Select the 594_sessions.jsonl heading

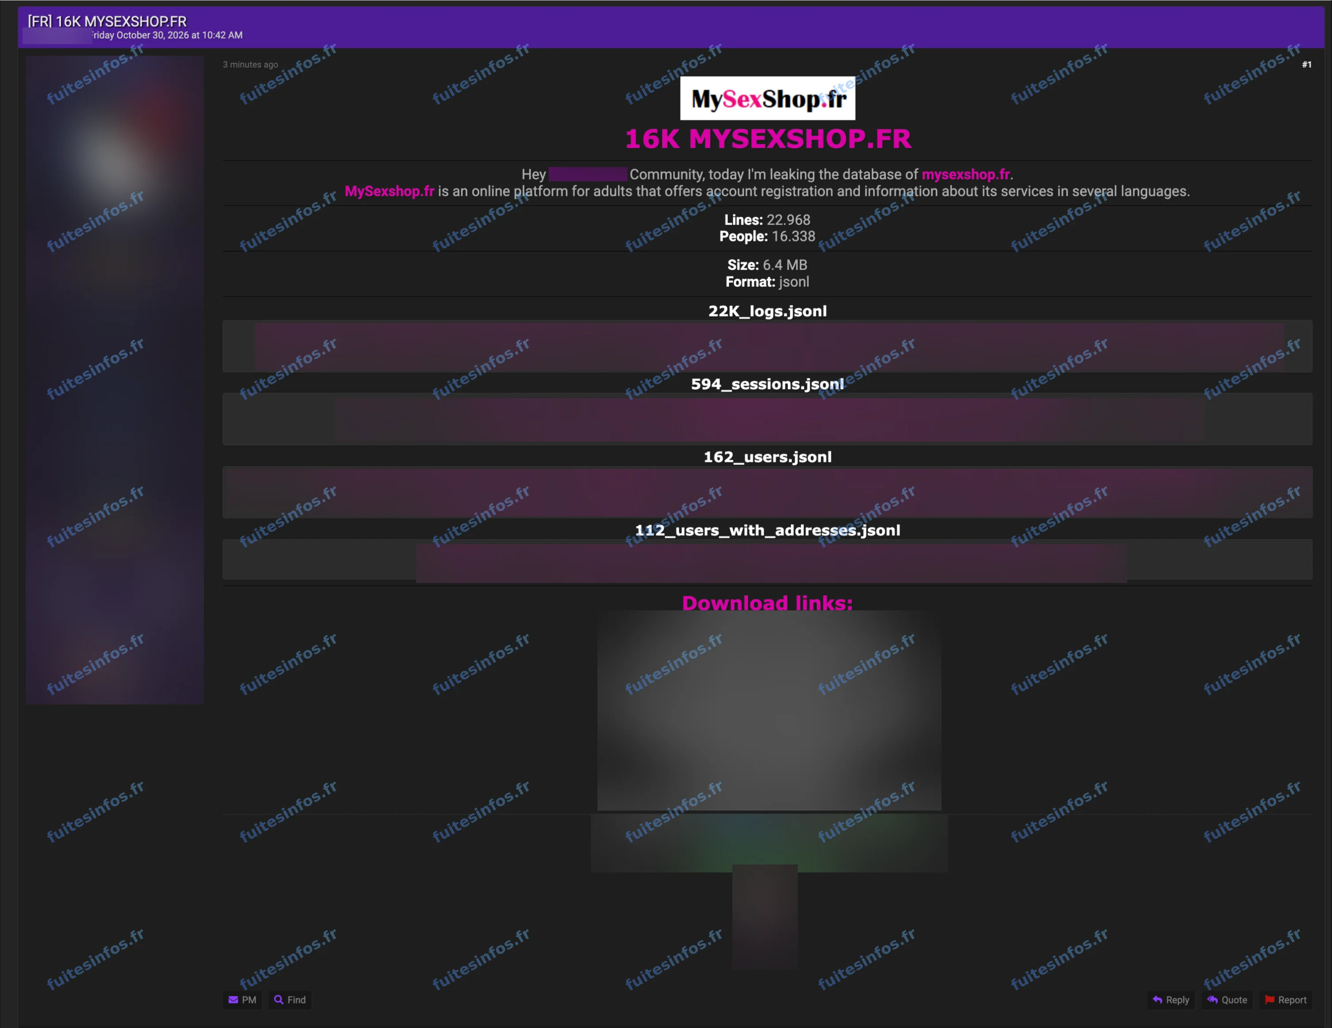767,384
